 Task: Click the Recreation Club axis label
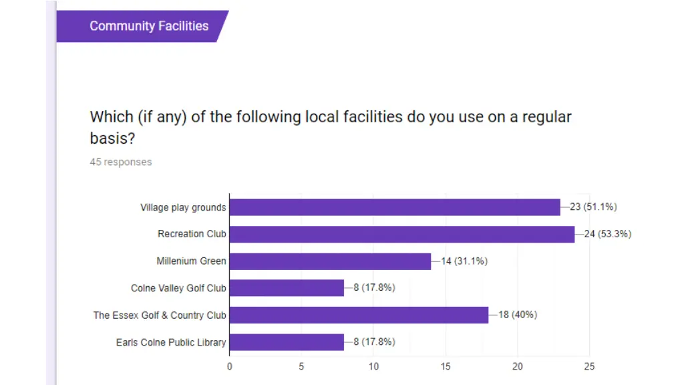point(192,234)
